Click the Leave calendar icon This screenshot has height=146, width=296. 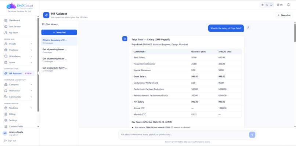(6, 62)
